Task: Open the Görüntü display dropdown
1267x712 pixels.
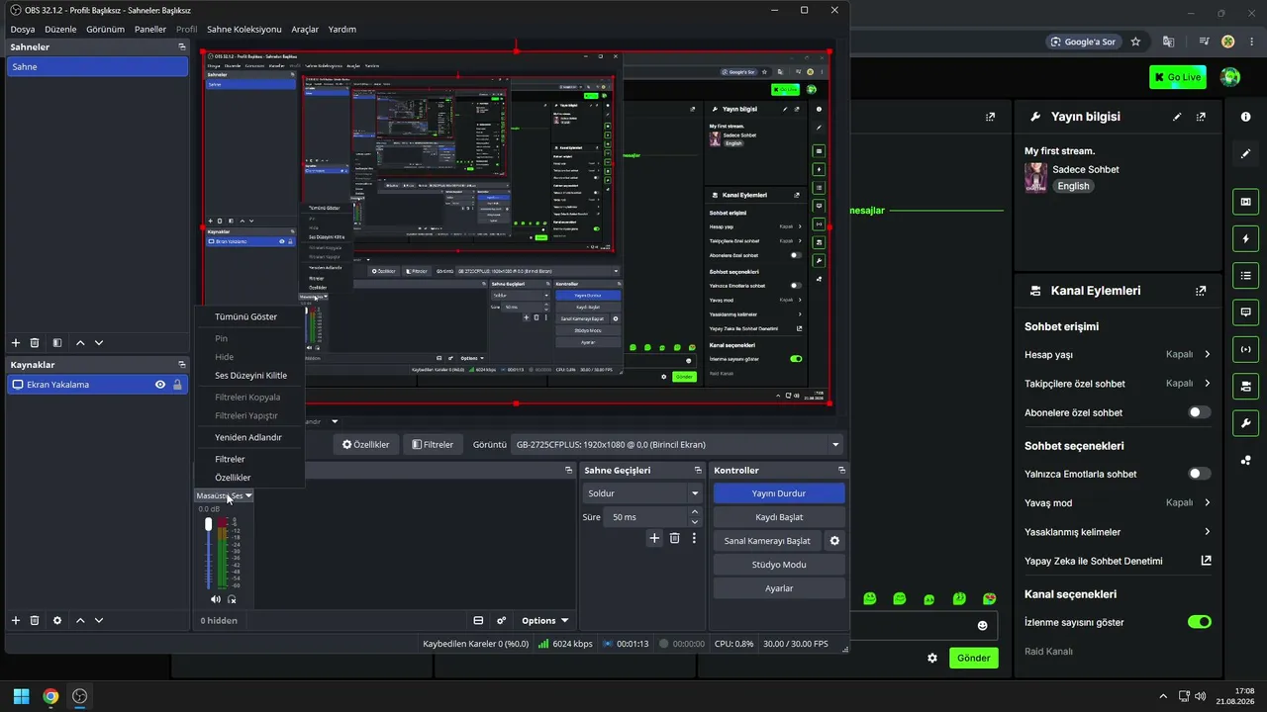Action: click(679, 445)
